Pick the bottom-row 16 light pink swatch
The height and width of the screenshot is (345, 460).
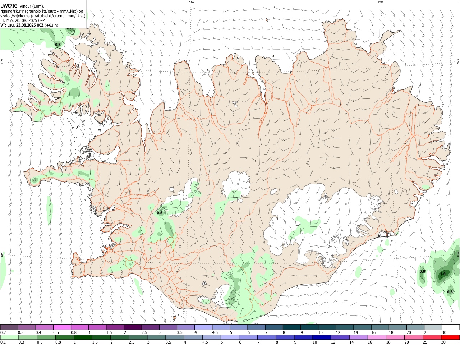pos(377,337)
